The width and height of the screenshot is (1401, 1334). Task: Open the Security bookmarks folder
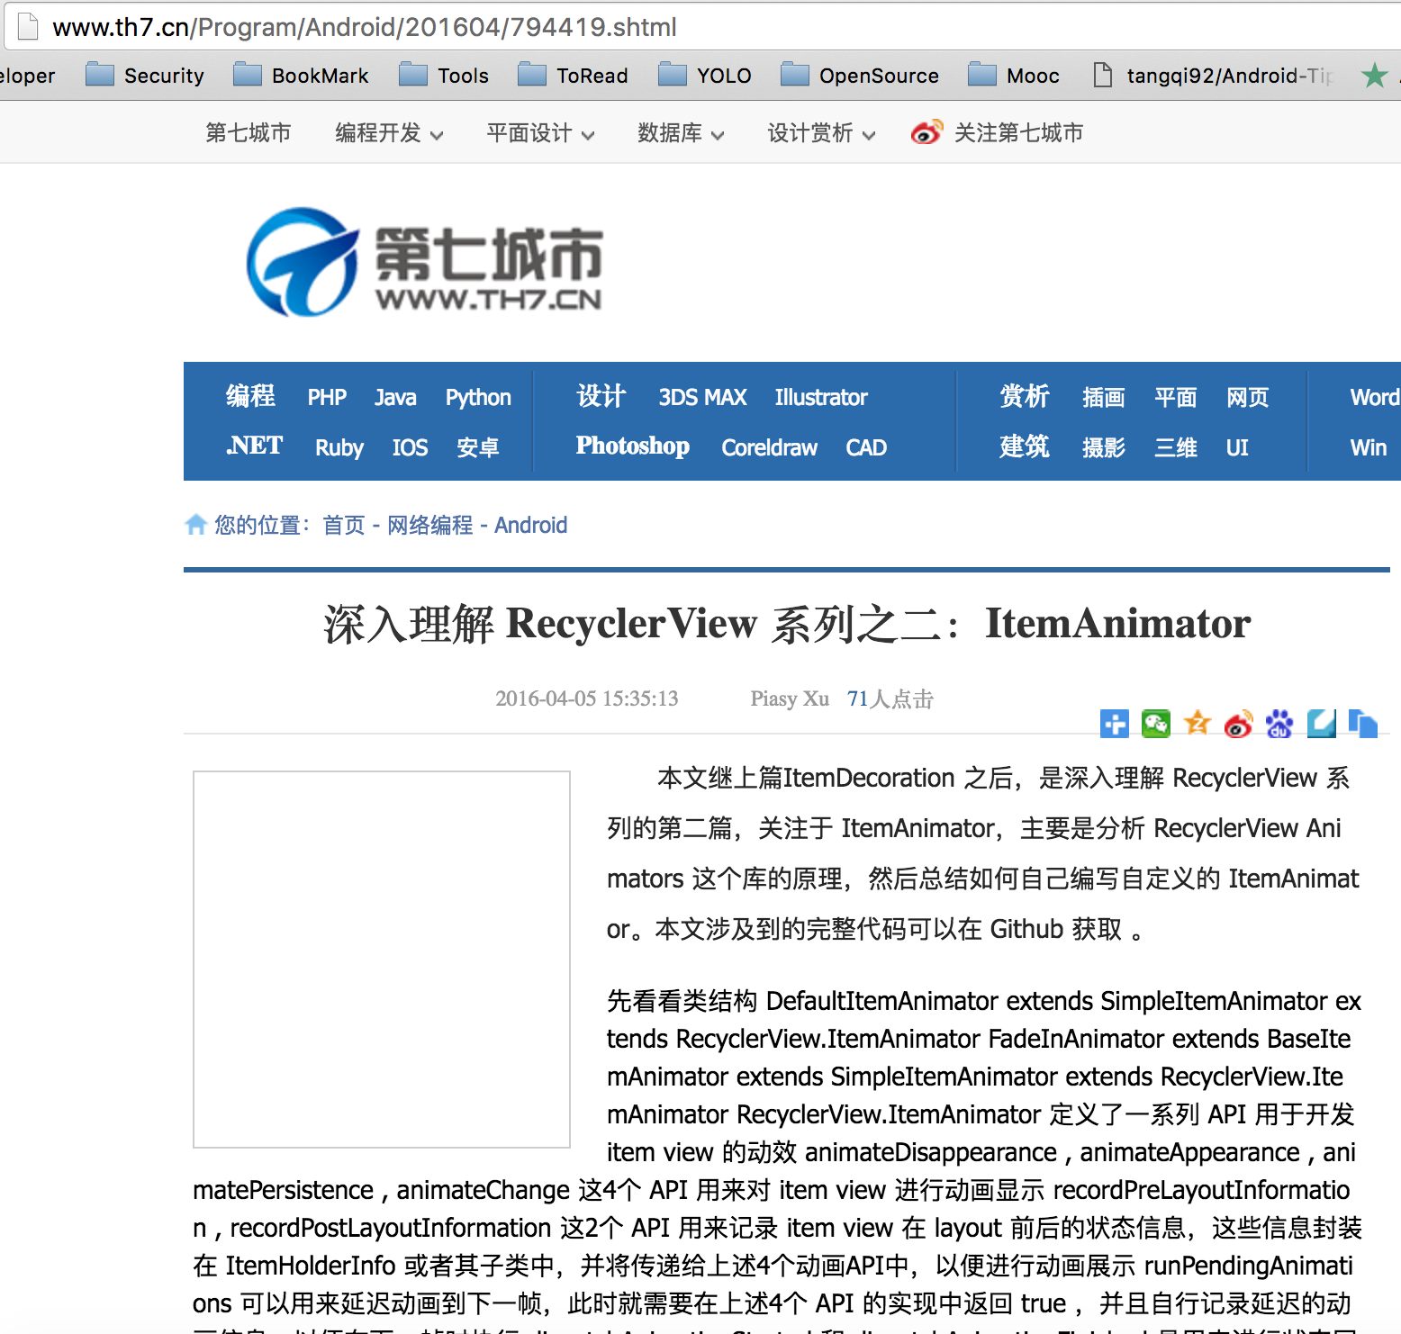pyautogui.click(x=146, y=76)
